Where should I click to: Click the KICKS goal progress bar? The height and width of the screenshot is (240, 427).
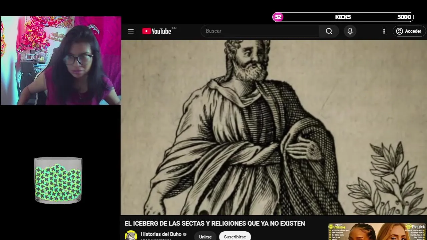pos(343,17)
